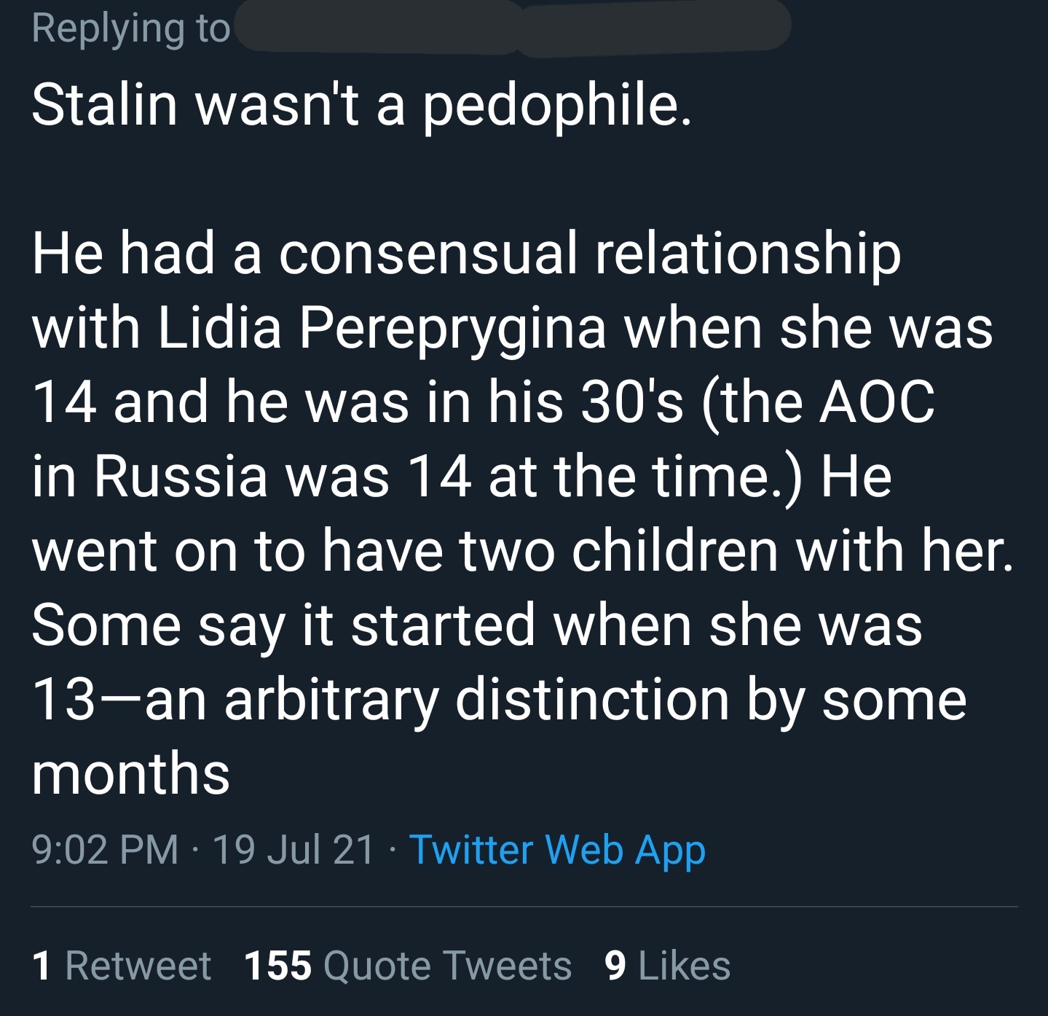This screenshot has height=1016, width=1048.
Task: Click the number 155 beside Quote Tweets
Action: click(x=277, y=966)
